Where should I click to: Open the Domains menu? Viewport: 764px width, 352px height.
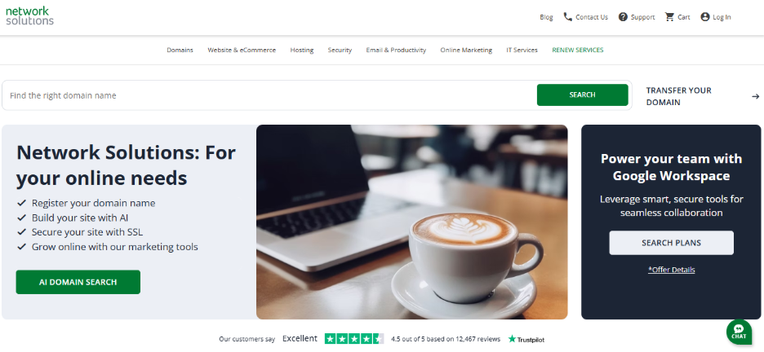pyautogui.click(x=180, y=50)
